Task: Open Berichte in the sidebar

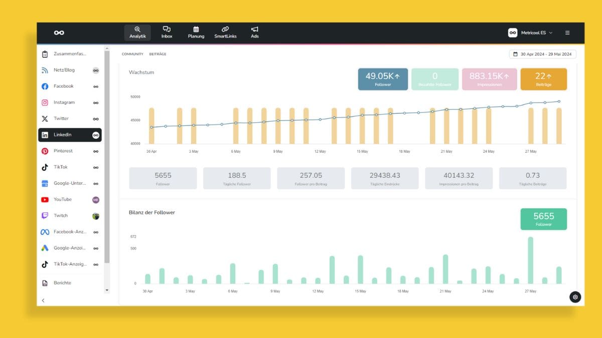Action: pyautogui.click(x=62, y=283)
